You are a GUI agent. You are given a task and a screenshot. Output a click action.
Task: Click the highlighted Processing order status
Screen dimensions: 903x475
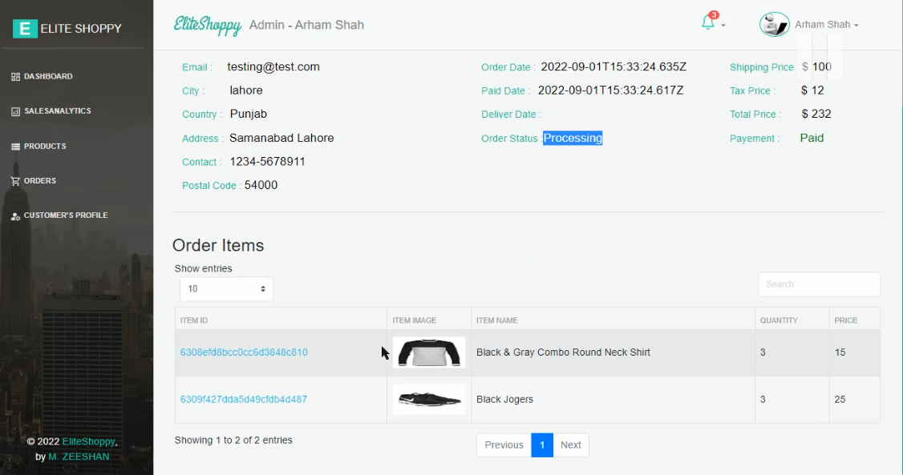573,138
